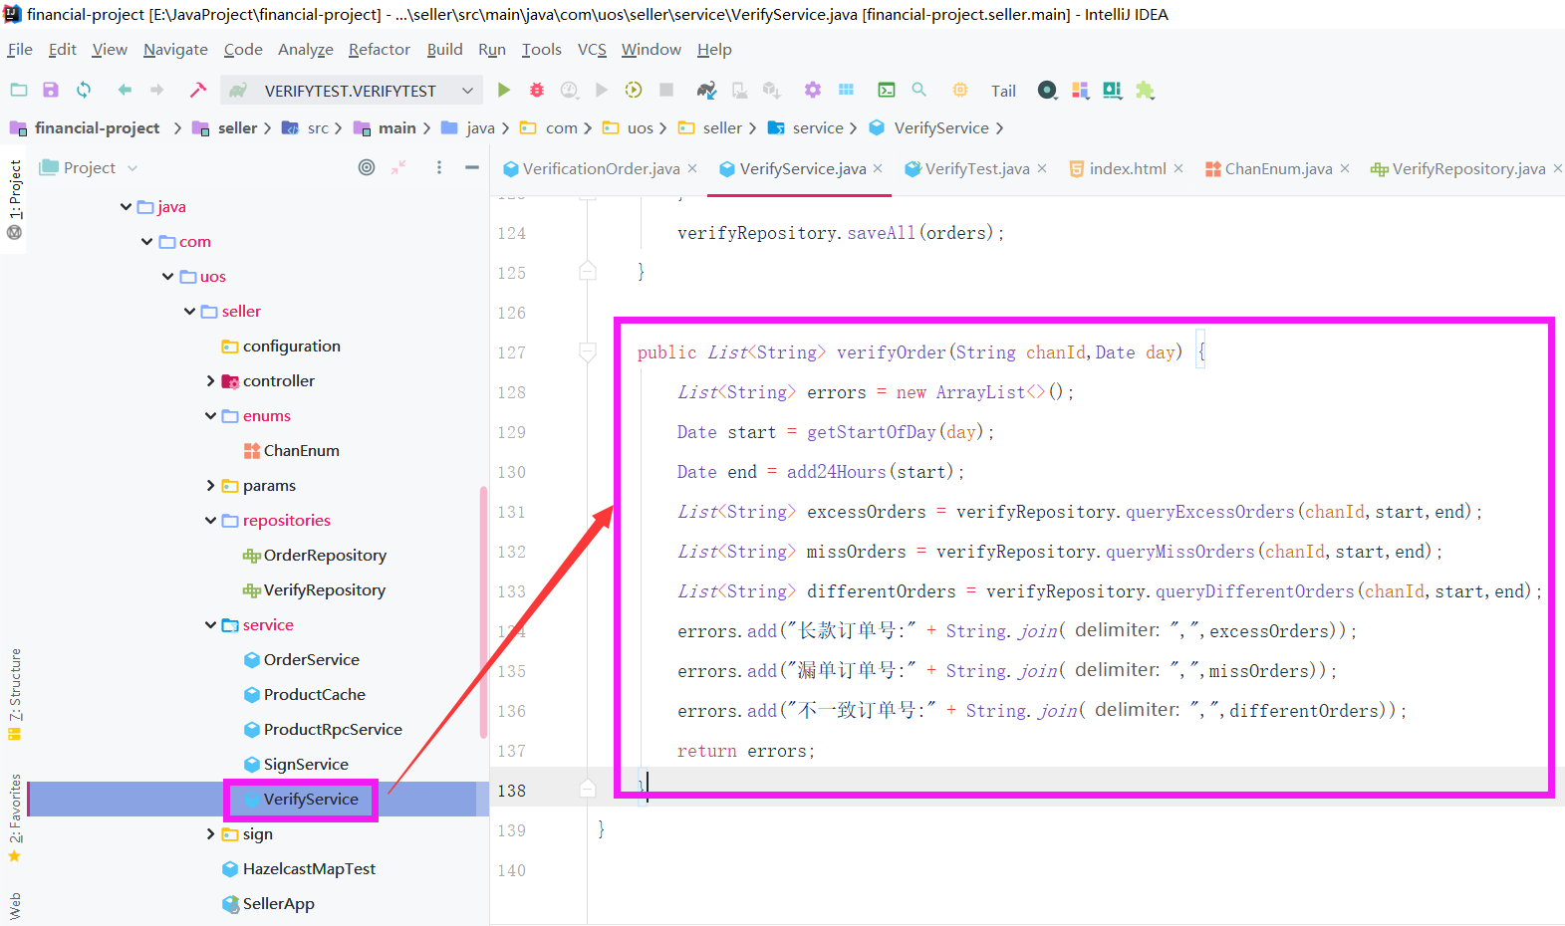Open the Terminal icon in toolbar
1565x926 pixels.
pos(886,91)
